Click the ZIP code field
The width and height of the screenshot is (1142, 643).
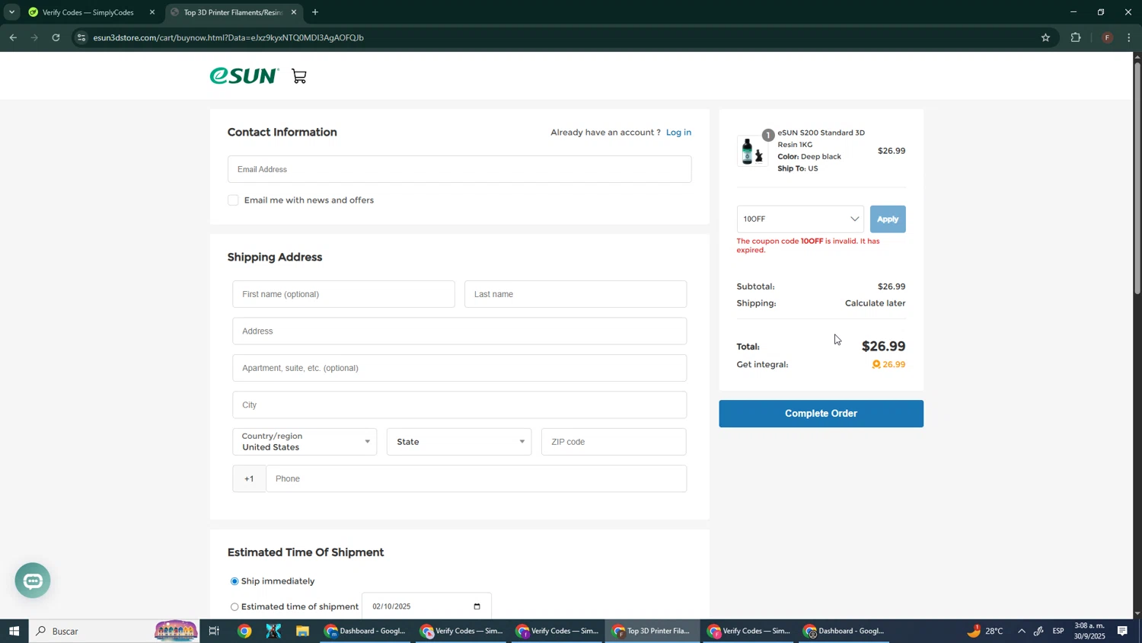(614, 442)
